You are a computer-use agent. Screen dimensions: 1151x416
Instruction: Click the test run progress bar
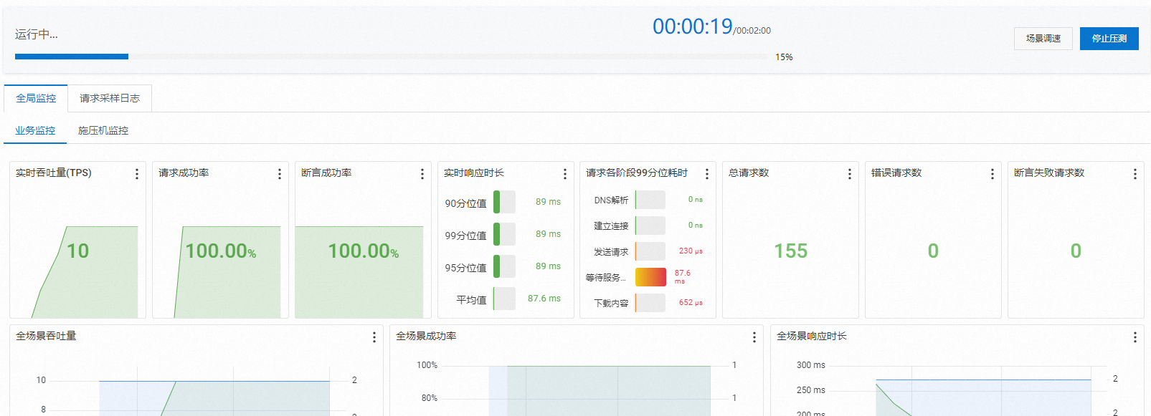tap(391, 57)
